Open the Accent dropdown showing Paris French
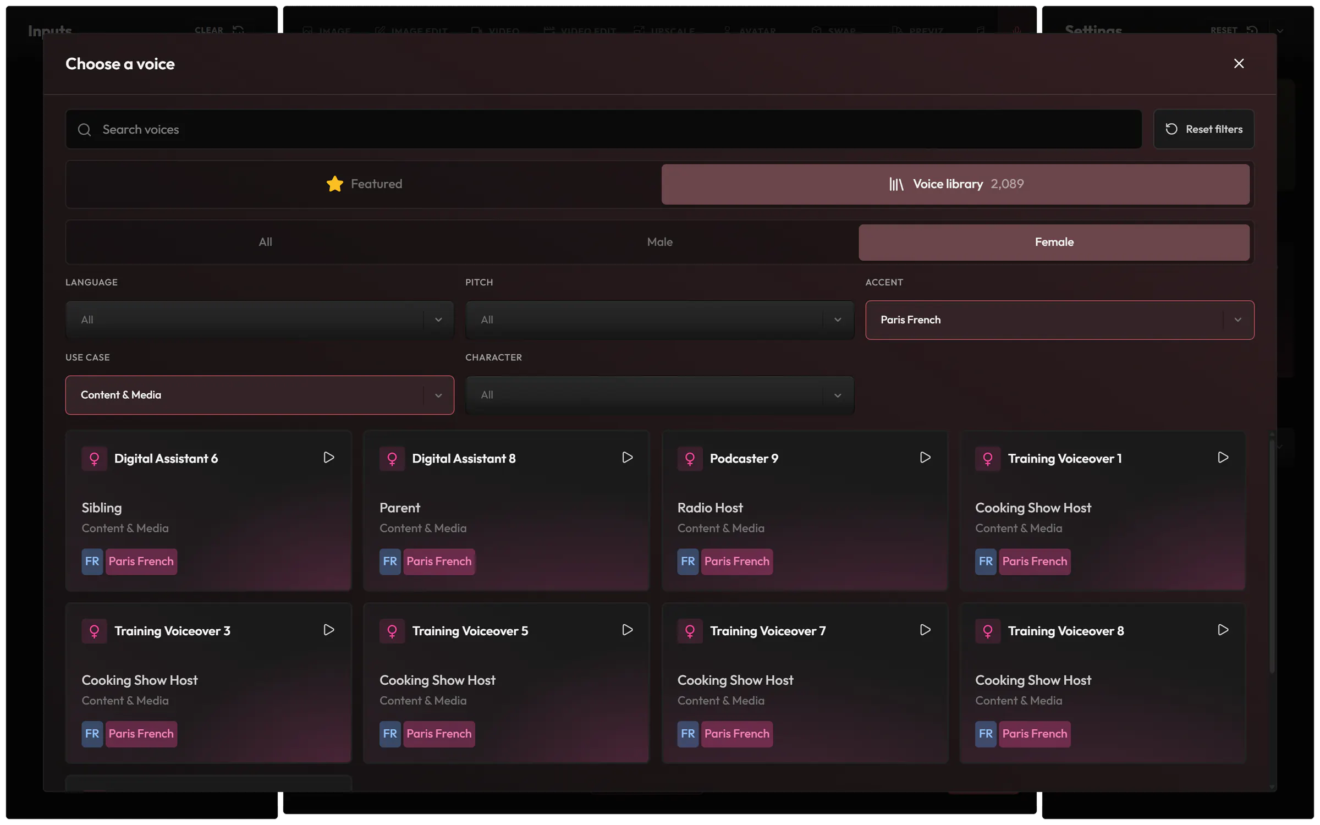 click(x=1059, y=320)
